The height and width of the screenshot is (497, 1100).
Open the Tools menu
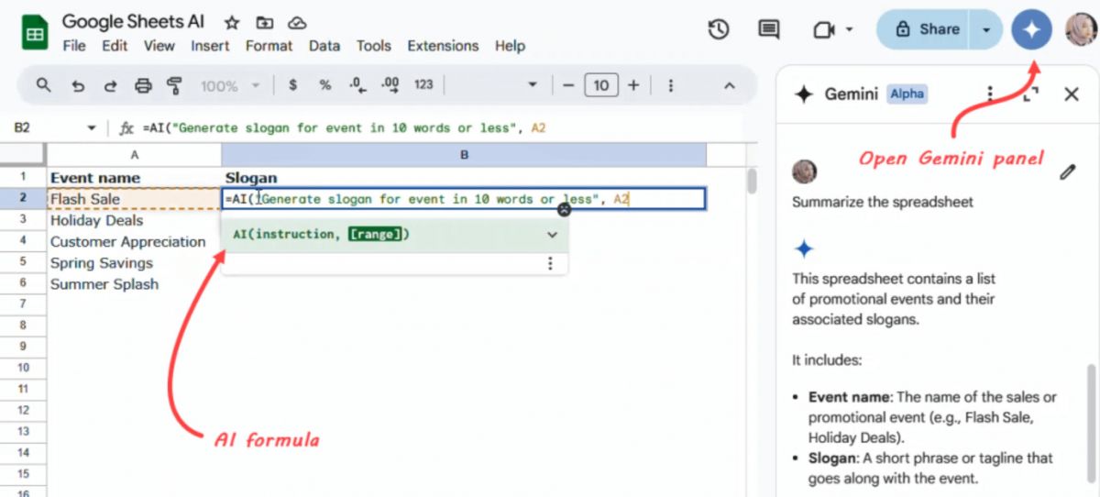374,46
